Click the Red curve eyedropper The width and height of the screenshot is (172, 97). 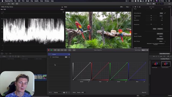107,82
